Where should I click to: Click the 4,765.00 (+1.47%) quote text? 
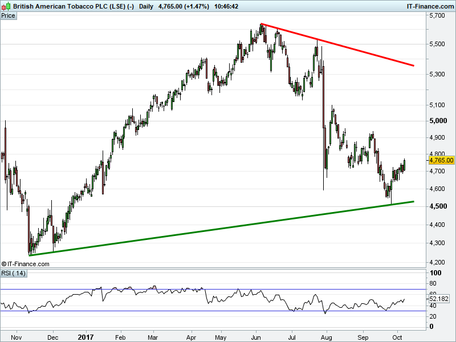[184, 6]
